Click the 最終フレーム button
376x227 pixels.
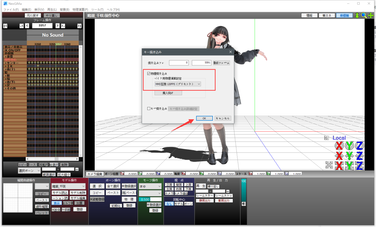pyautogui.click(x=221, y=63)
